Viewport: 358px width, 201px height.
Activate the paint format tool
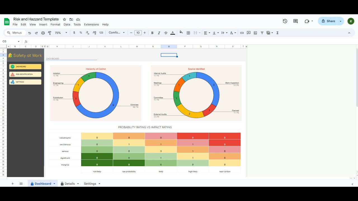pyautogui.click(x=50, y=33)
